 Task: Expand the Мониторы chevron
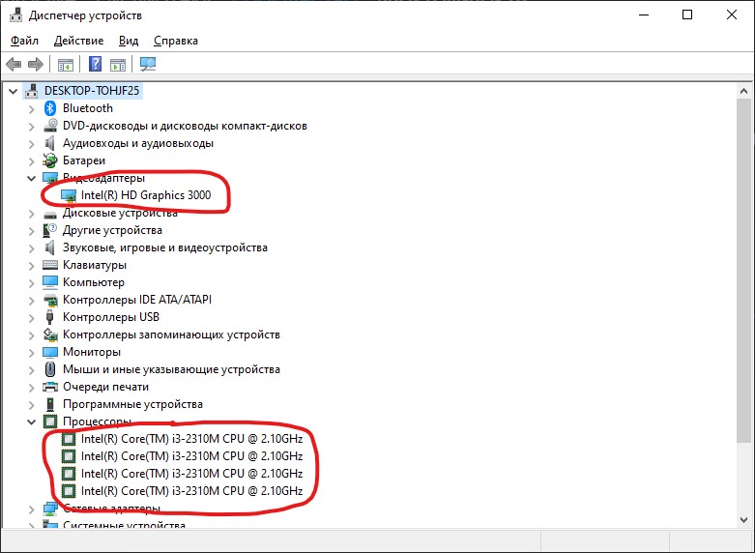[x=31, y=353]
